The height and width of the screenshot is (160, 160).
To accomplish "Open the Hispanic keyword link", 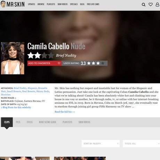I will tap(32, 88).
